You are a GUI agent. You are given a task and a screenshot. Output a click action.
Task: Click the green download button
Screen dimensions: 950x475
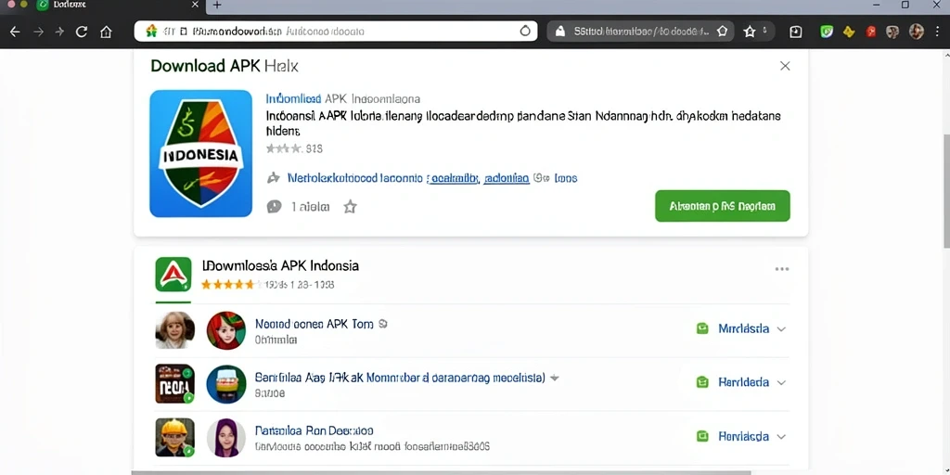pyautogui.click(x=722, y=206)
